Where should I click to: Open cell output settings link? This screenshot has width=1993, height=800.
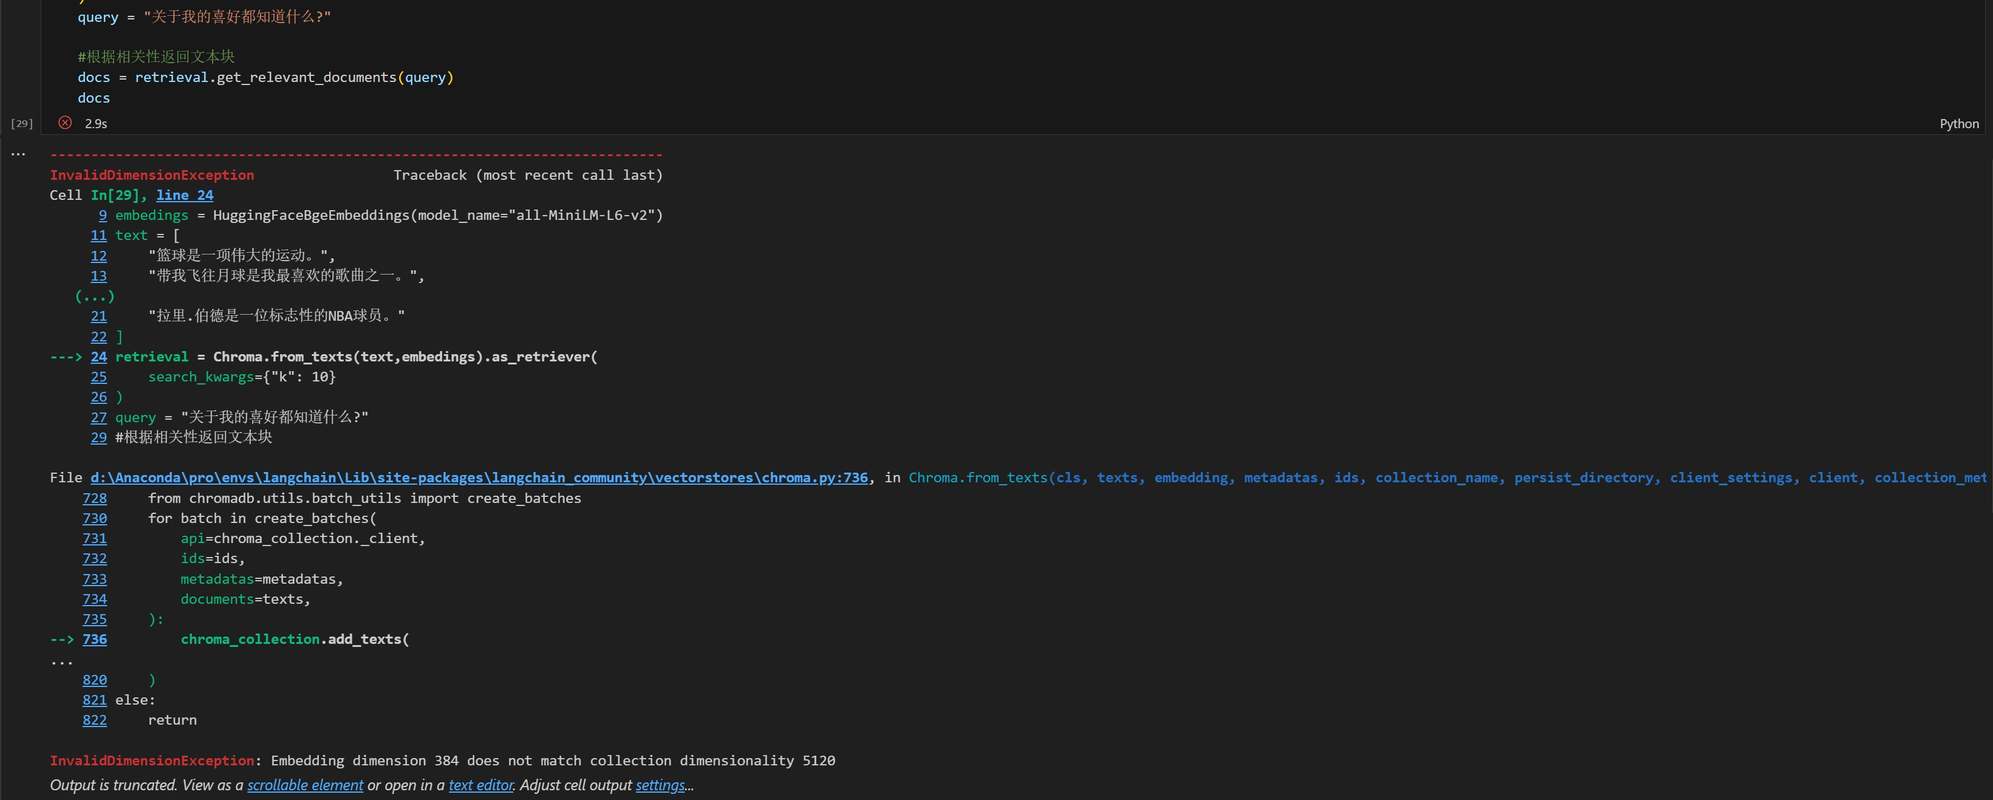[660, 785]
